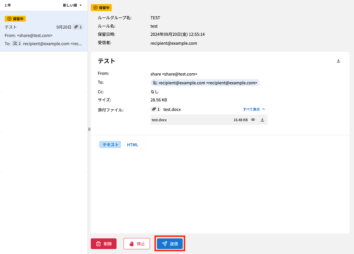The image size is (354, 254).
Task: Click the recipient@example.com address chip in To
Action: pos(205,83)
